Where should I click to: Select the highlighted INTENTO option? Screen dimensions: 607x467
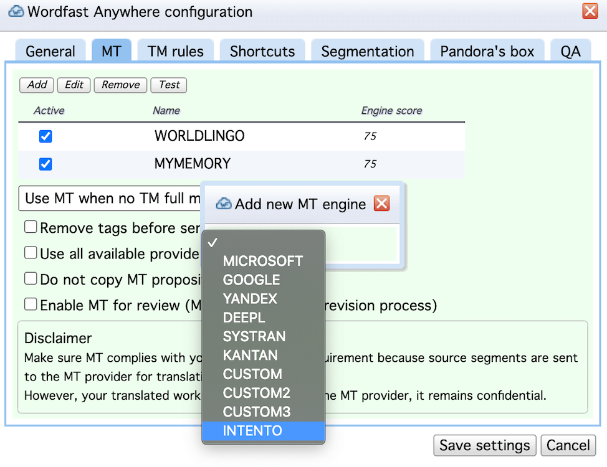[263, 431]
